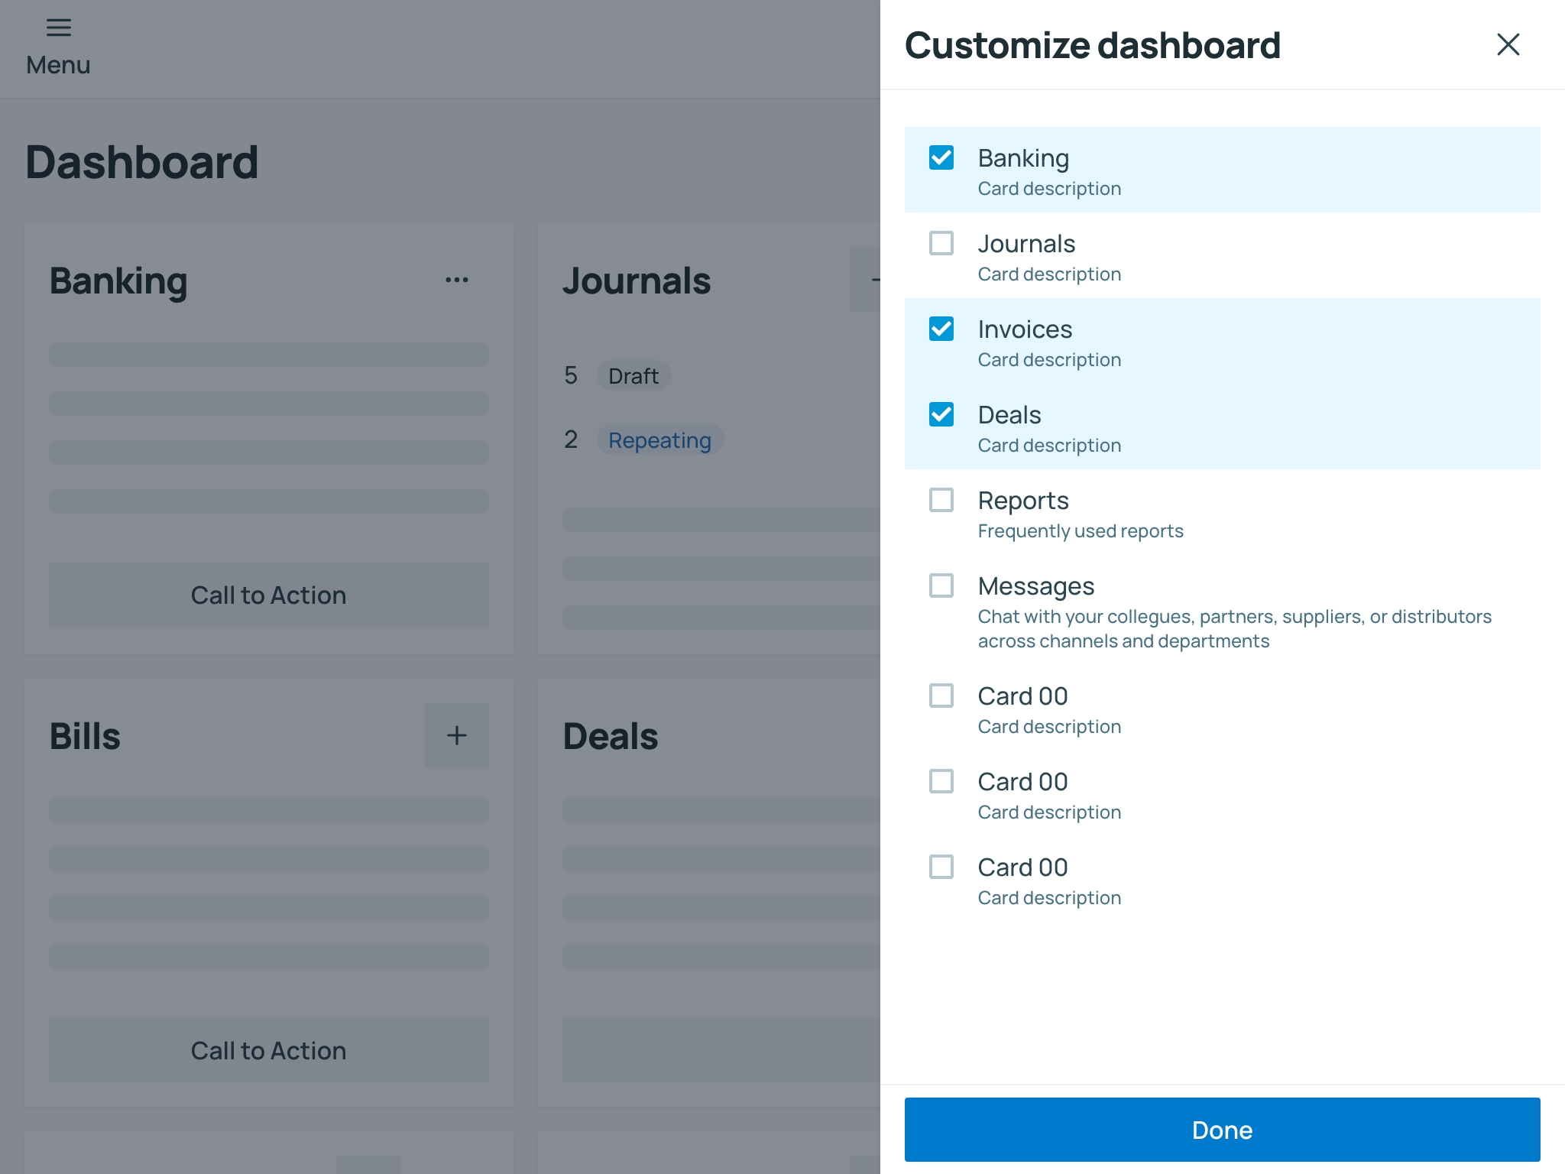Click the Invoices label in panel
The image size is (1565, 1174).
pyautogui.click(x=1025, y=329)
